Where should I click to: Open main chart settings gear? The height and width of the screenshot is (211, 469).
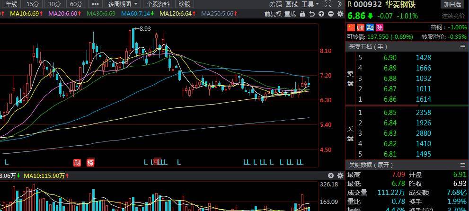pos(340,14)
